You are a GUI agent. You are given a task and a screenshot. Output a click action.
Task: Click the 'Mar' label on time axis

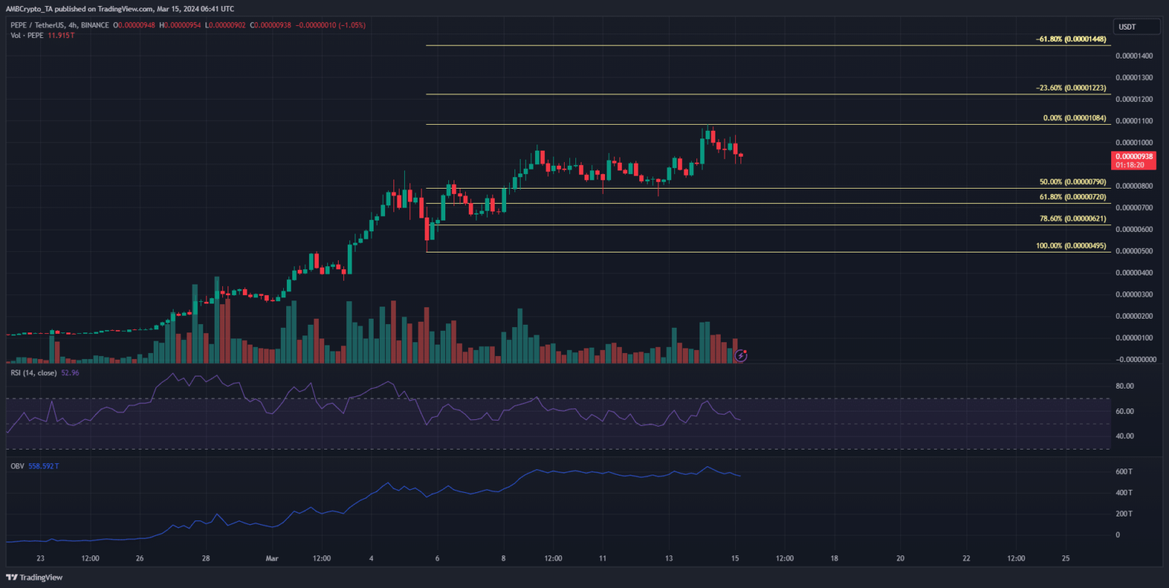point(272,558)
